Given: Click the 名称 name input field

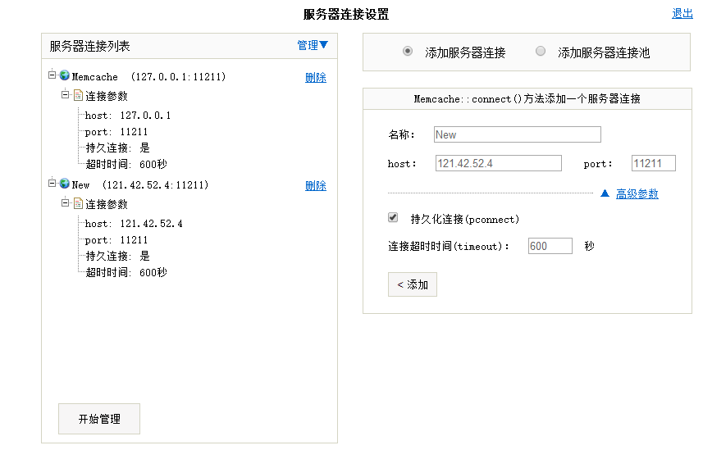Looking at the screenshot, I should click(x=517, y=134).
